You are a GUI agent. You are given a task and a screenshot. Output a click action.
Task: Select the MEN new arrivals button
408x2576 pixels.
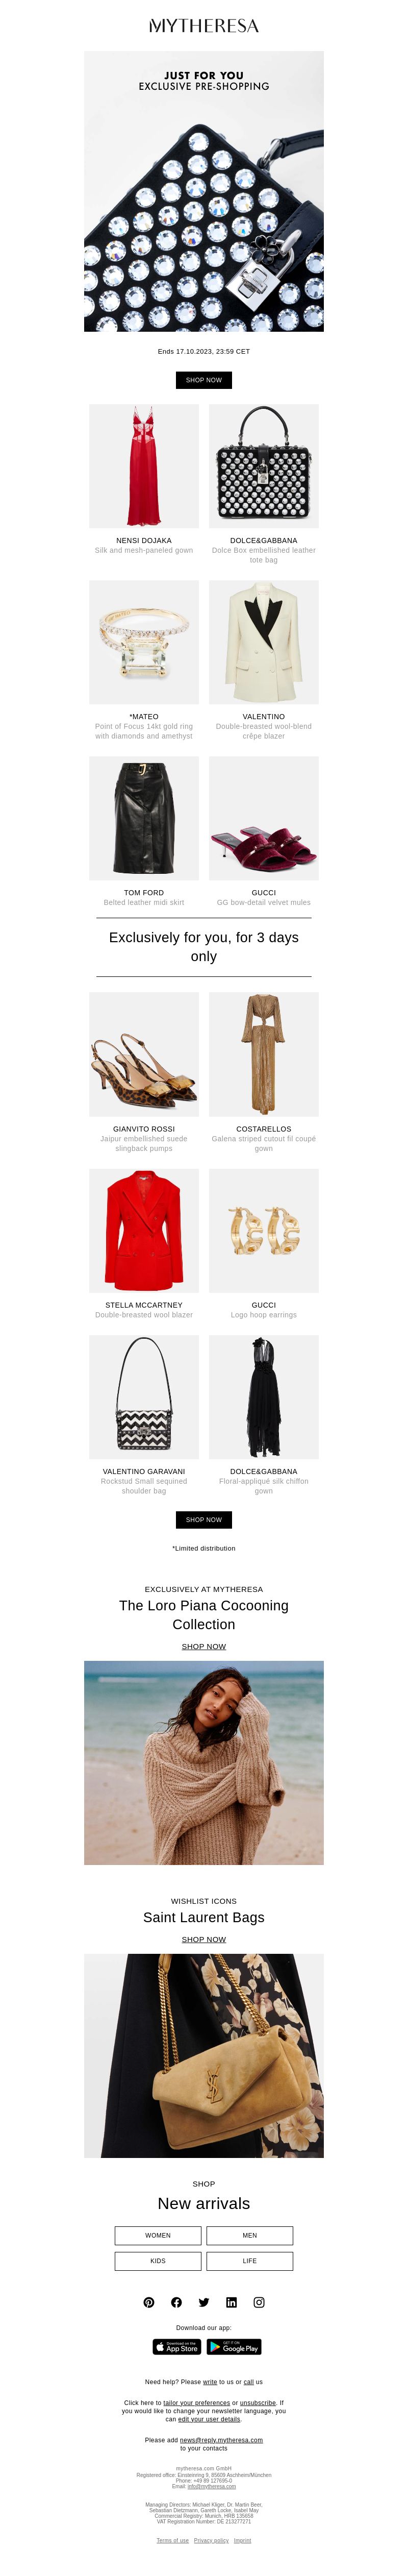(250, 2235)
